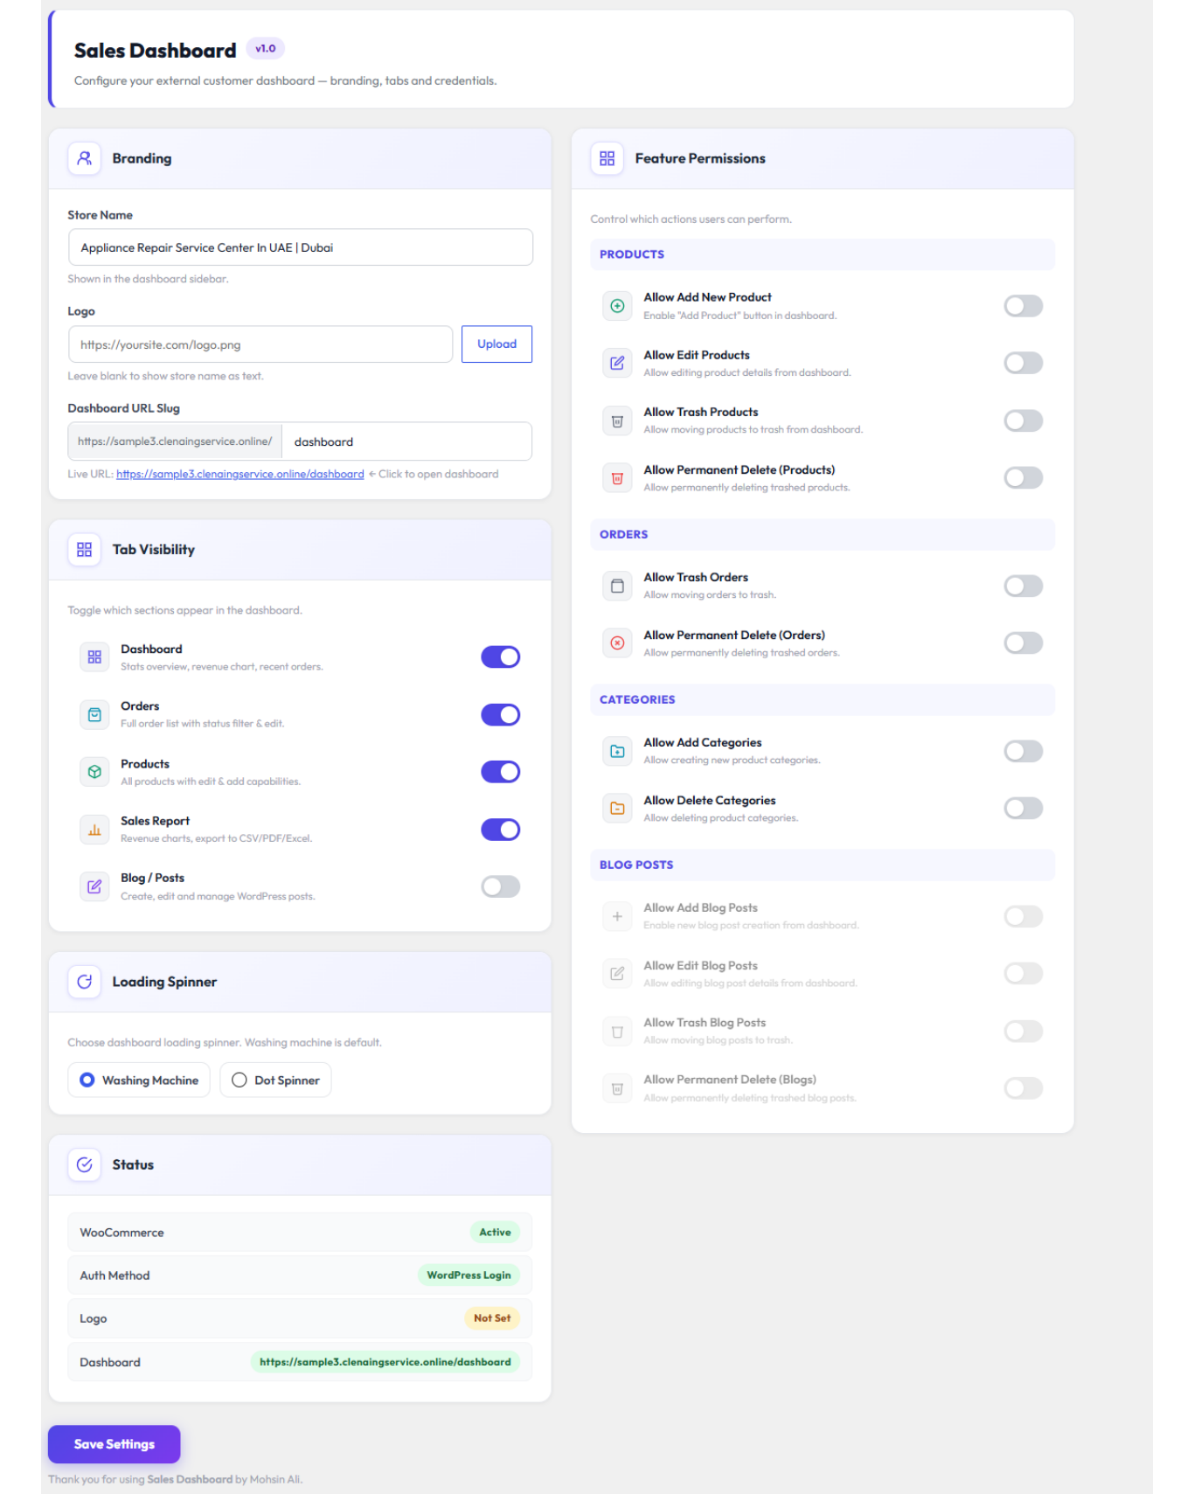
Task: Click the WordPress Login status badge
Action: pyautogui.click(x=469, y=1275)
